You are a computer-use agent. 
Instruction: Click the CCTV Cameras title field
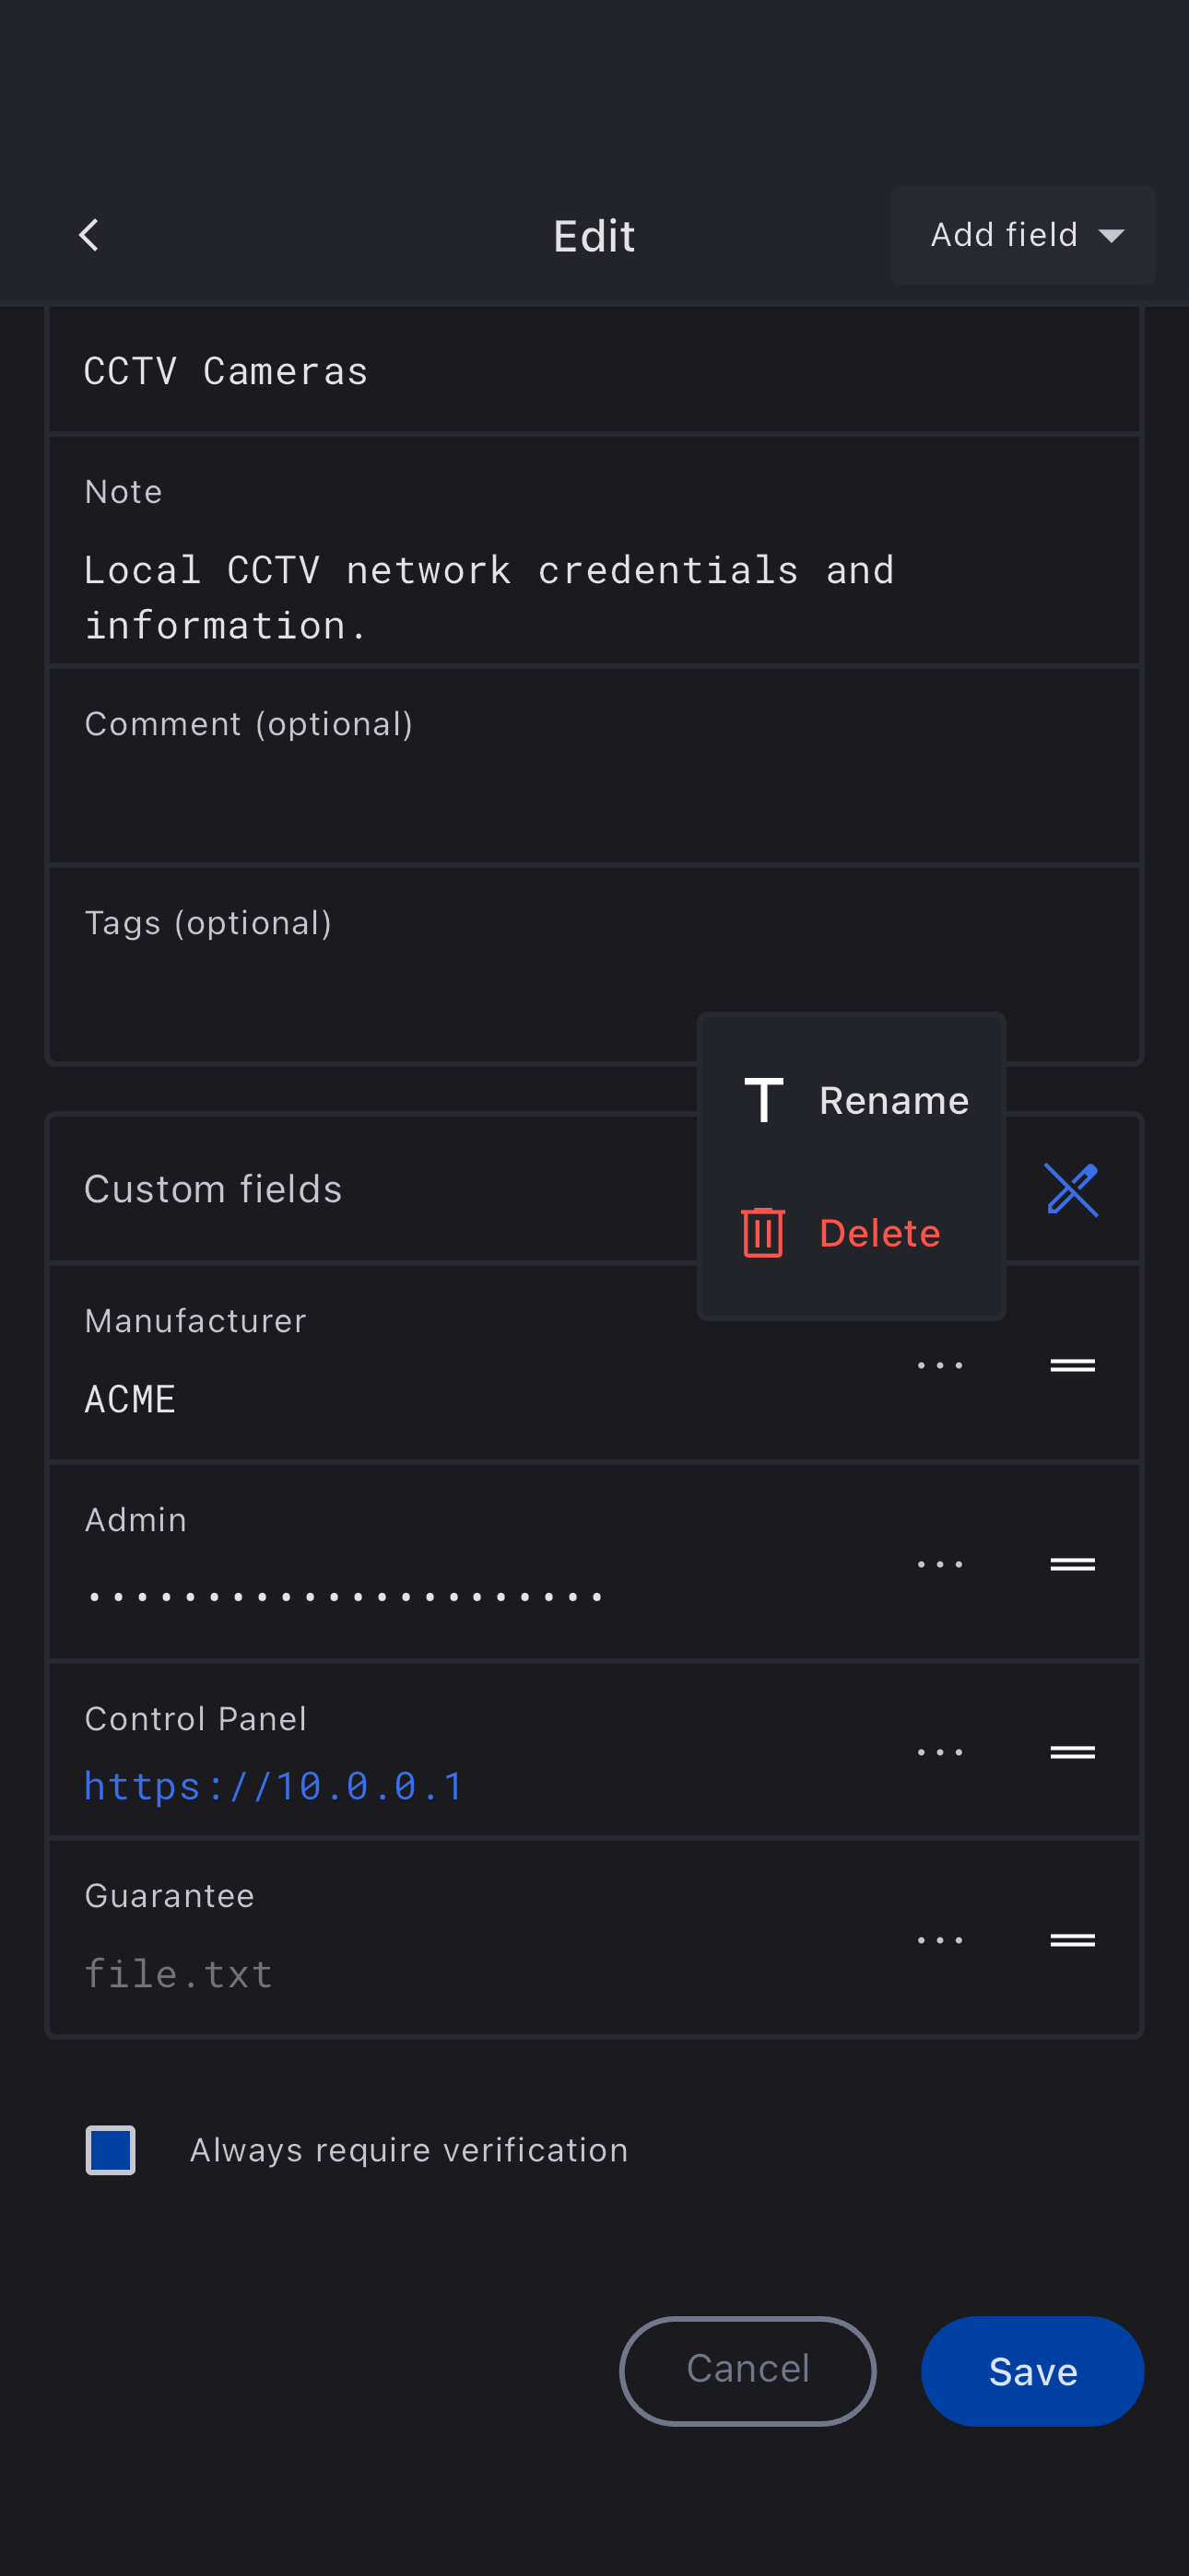(593, 371)
